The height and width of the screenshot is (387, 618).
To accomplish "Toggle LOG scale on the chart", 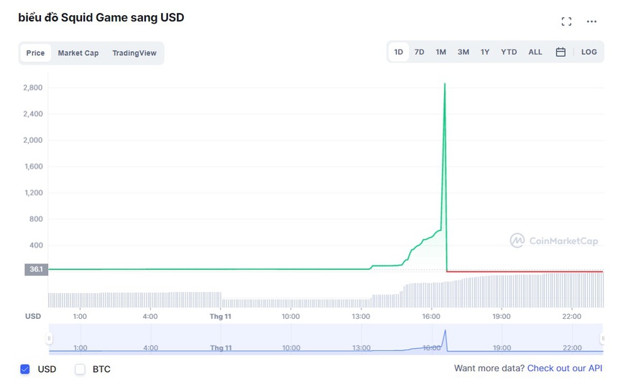I will [589, 52].
